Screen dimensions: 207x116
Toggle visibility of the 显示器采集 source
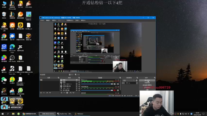tap(77, 90)
